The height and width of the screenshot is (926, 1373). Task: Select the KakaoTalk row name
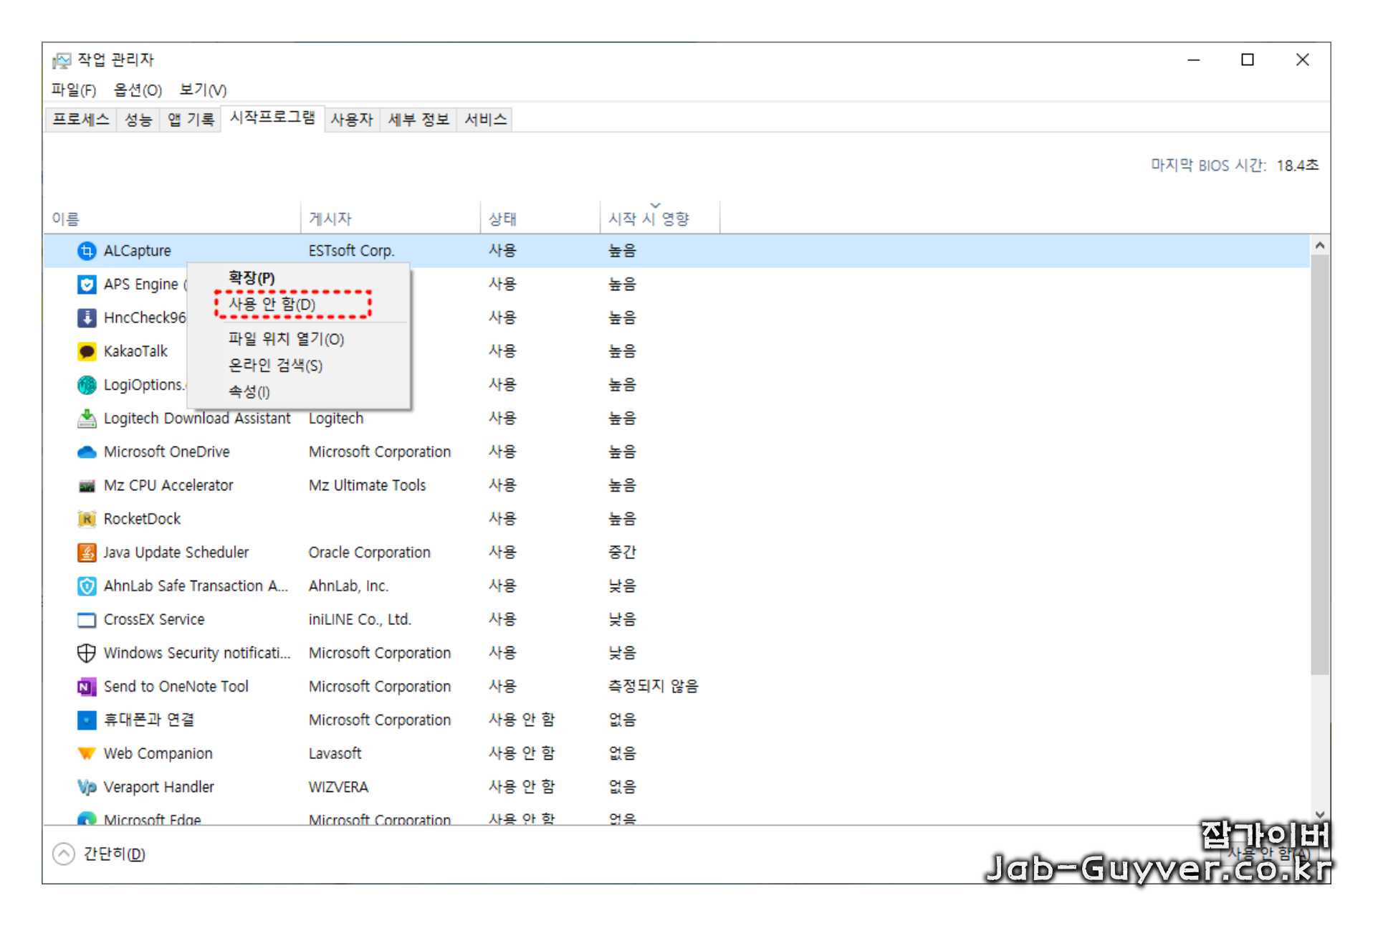coord(135,351)
